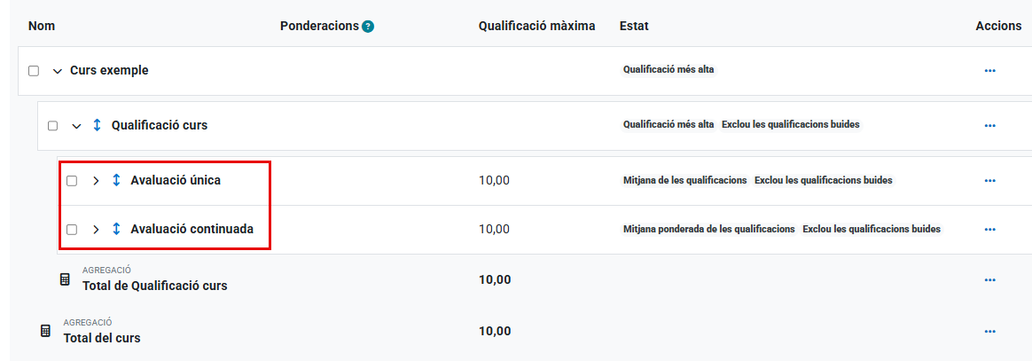Expand the Avaluació única category
Screen dimensions: 1032x361
point(96,181)
